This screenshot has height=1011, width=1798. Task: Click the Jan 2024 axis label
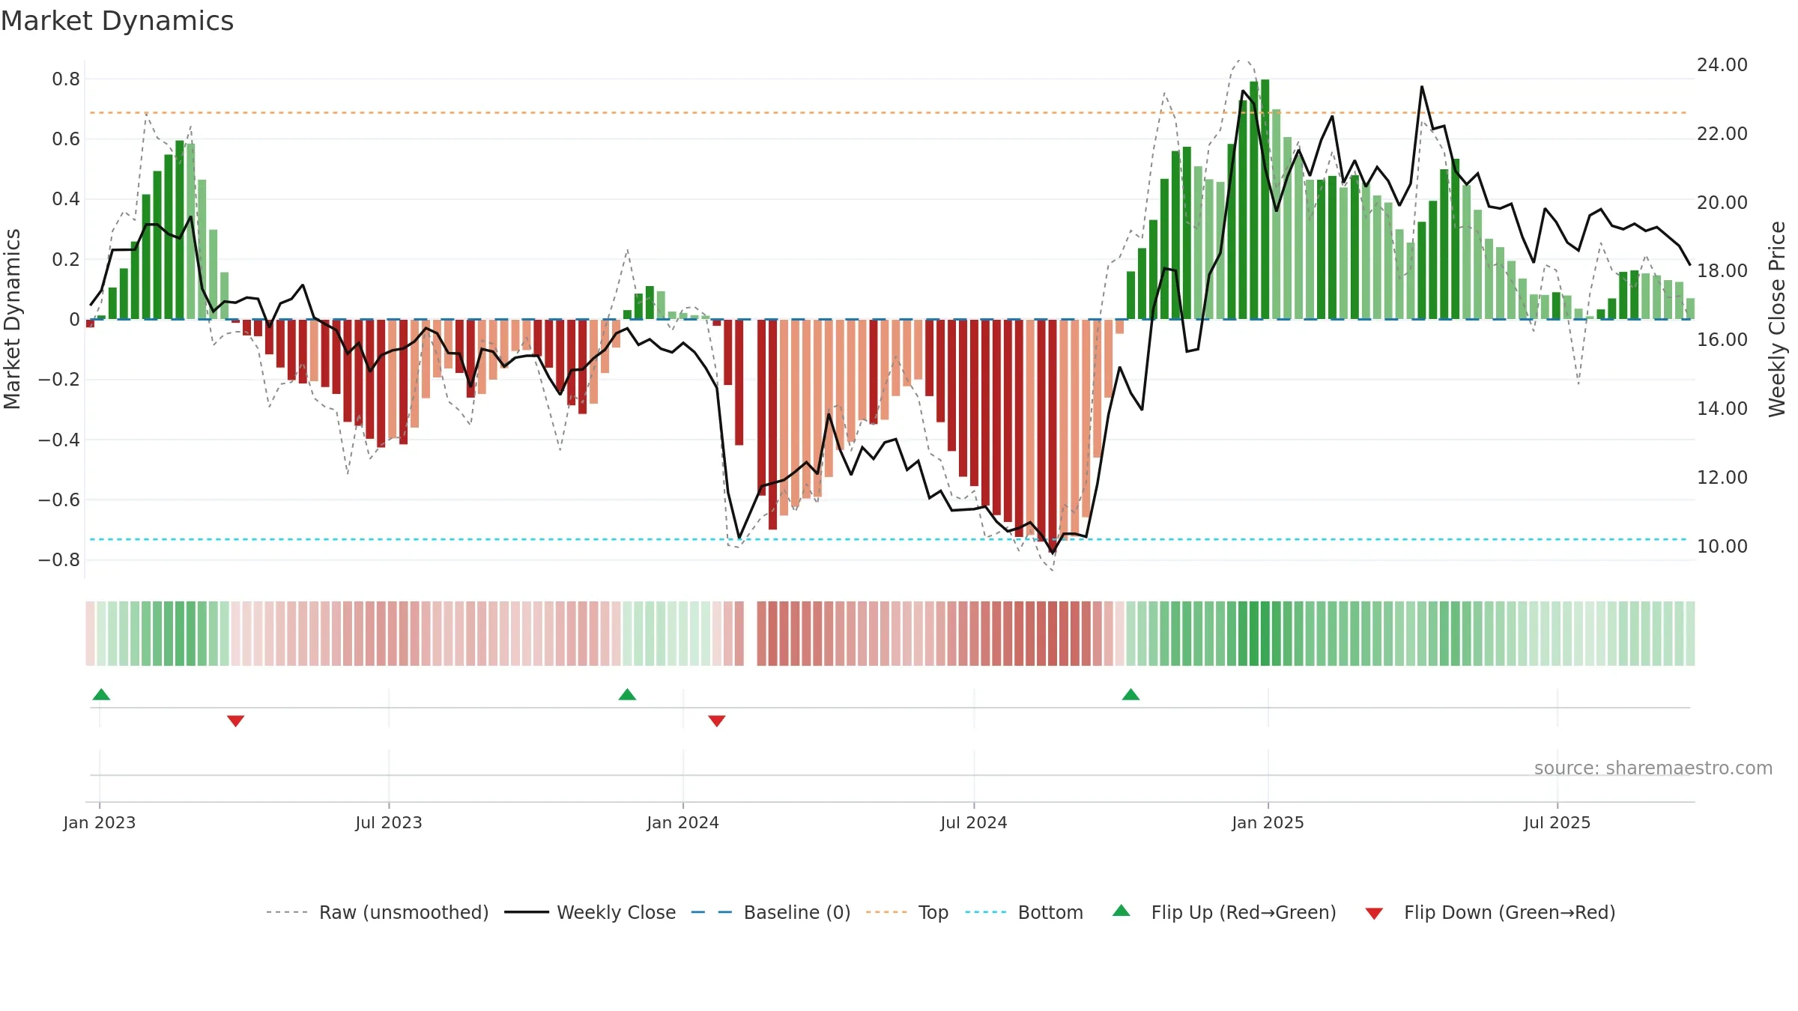[683, 822]
